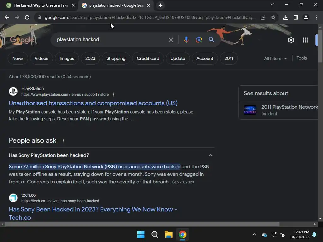Screen dimensions: 323x242
Task: Click the PlayStation site favicon
Action: (13, 91)
